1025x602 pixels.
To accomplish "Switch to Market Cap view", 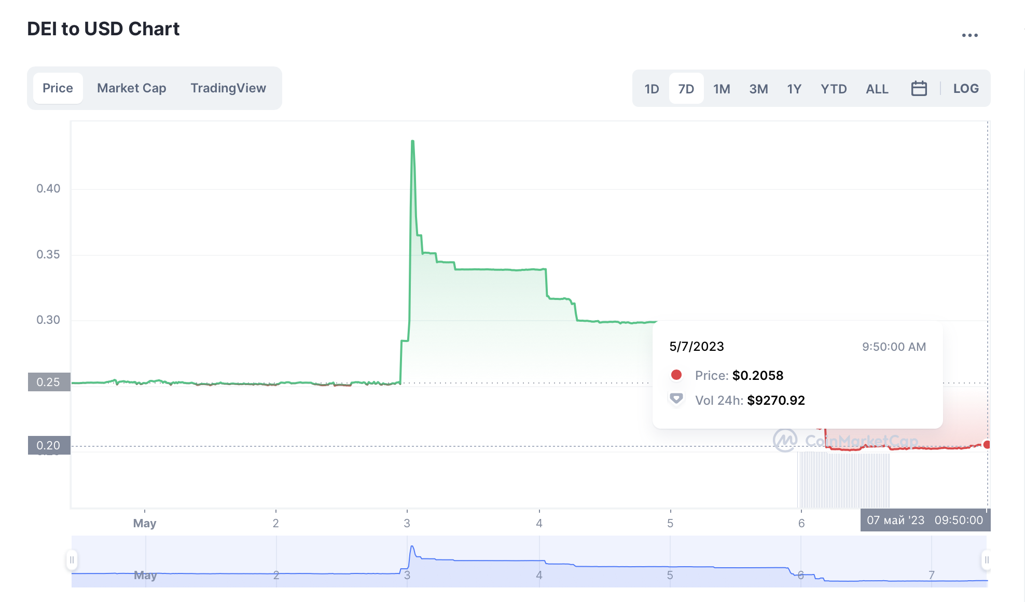I will click(x=131, y=88).
